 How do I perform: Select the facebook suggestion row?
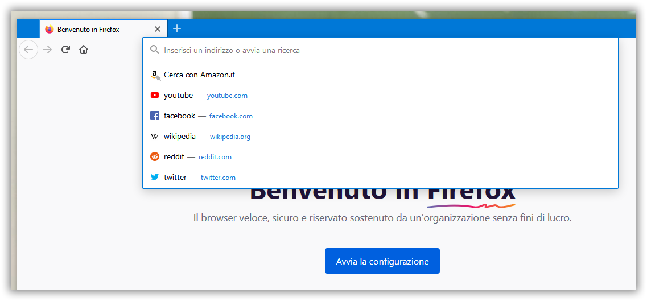click(x=380, y=116)
